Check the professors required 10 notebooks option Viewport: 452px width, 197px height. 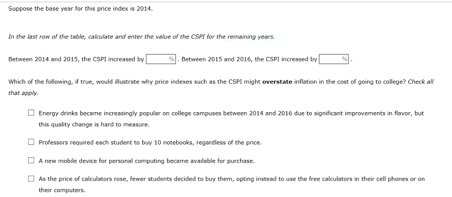click(31, 142)
